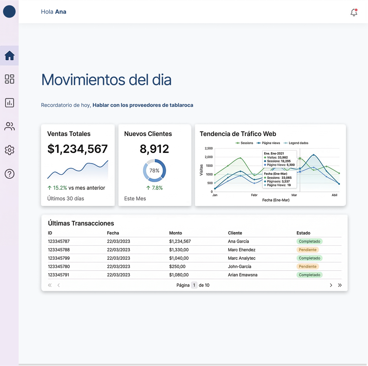Click the Últimos 30 días label
This screenshot has height=366, width=368.
tap(66, 199)
